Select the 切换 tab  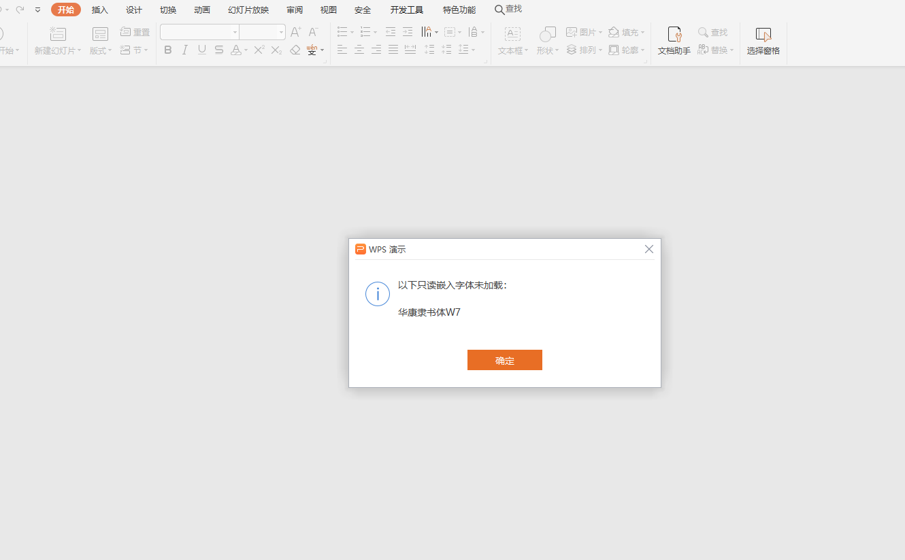tap(168, 10)
